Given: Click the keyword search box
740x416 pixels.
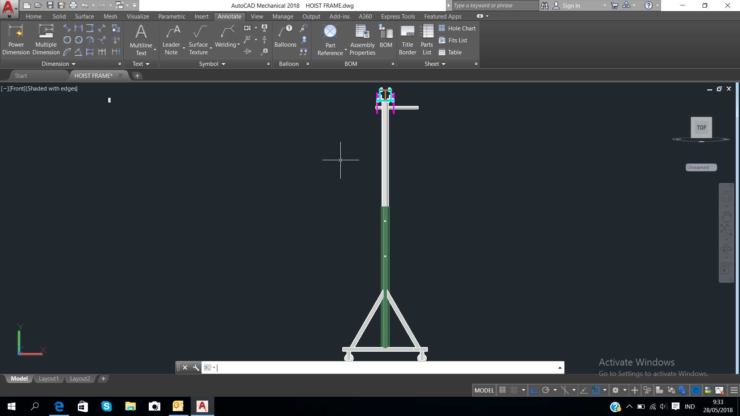Looking at the screenshot, I should coord(495,5).
